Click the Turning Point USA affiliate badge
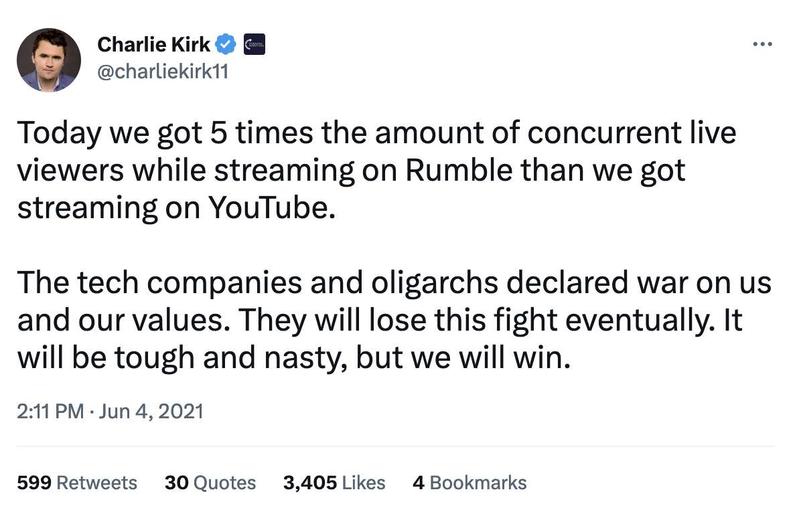 253,44
